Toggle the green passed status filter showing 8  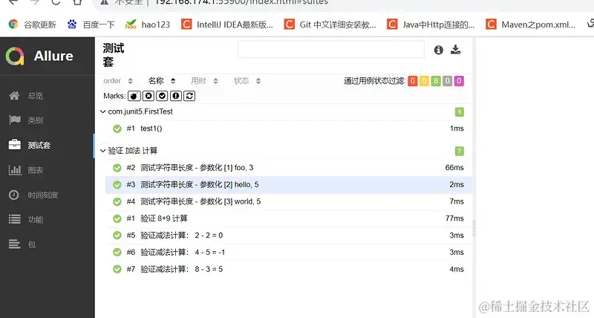436,81
